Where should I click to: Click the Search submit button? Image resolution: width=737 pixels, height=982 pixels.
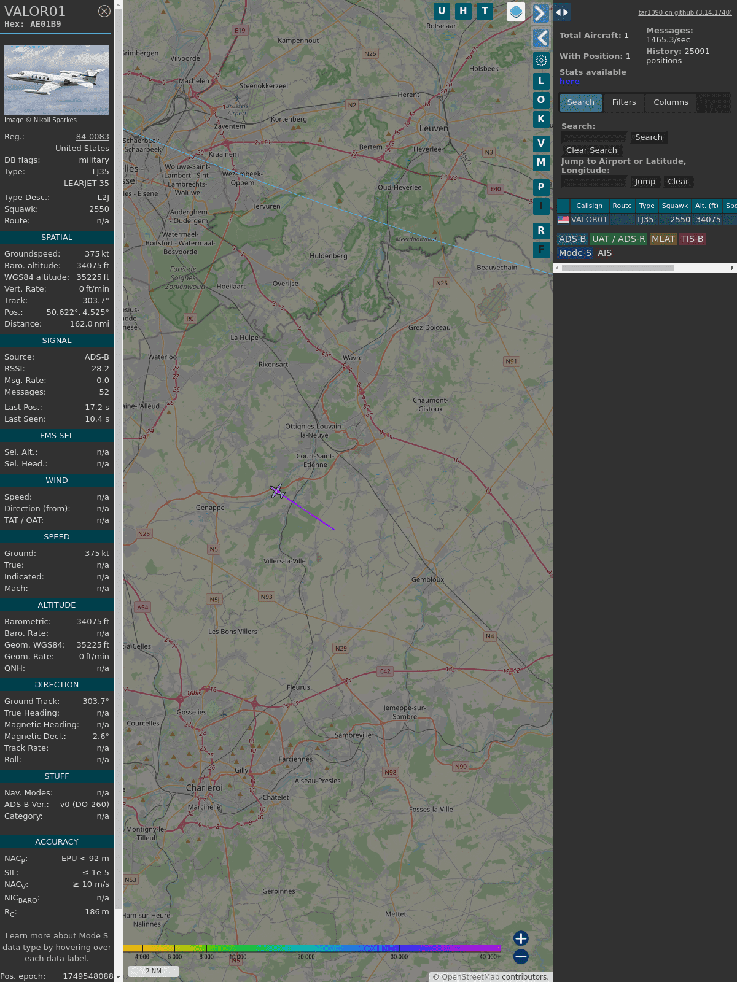click(x=649, y=137)
